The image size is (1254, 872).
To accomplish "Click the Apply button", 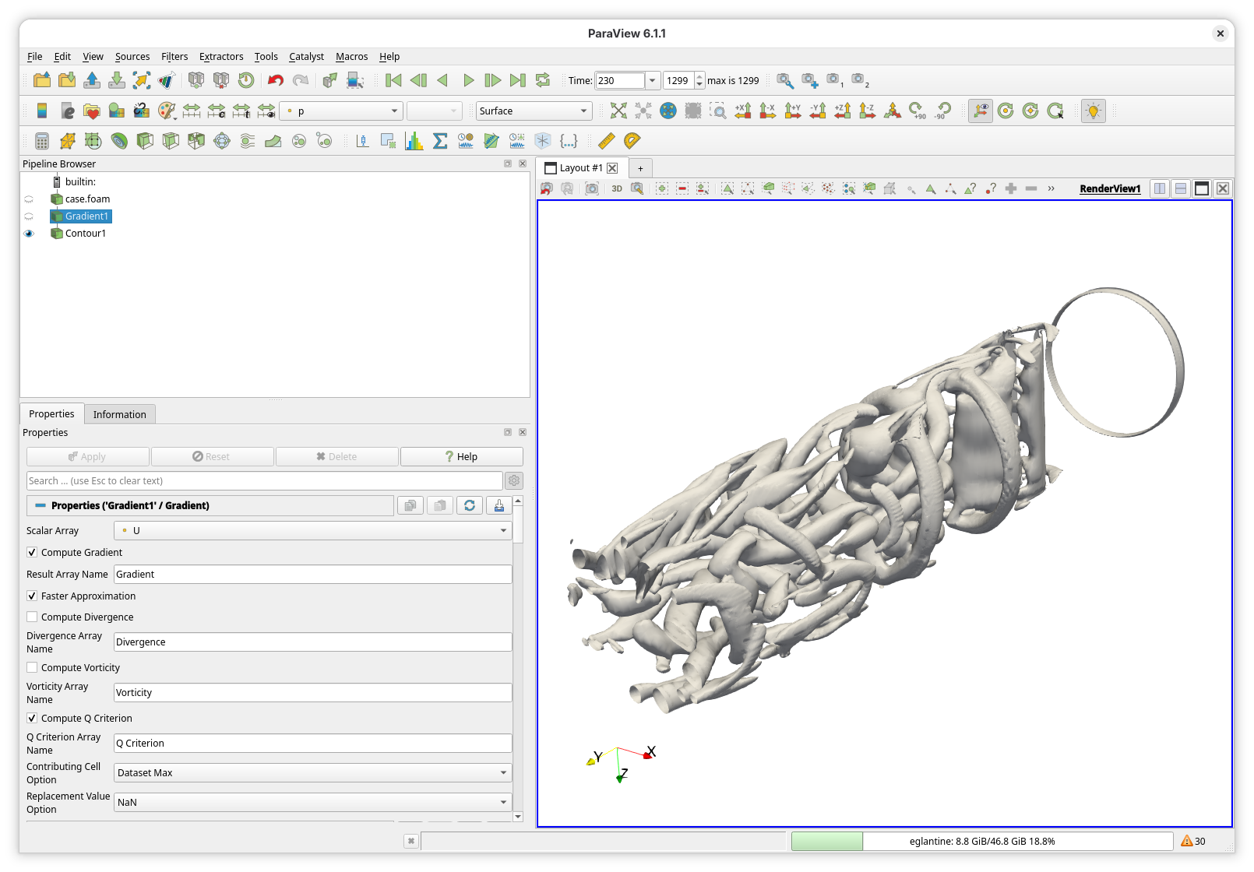I will pos(88,457).
